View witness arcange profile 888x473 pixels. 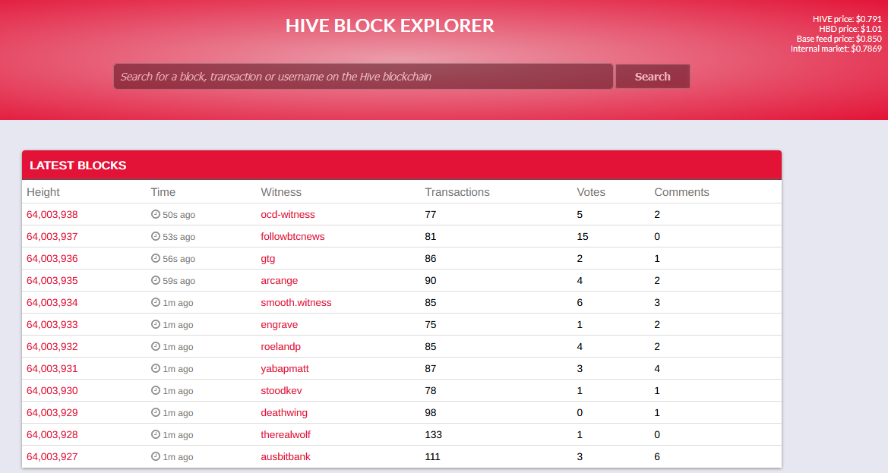[280, 281]
